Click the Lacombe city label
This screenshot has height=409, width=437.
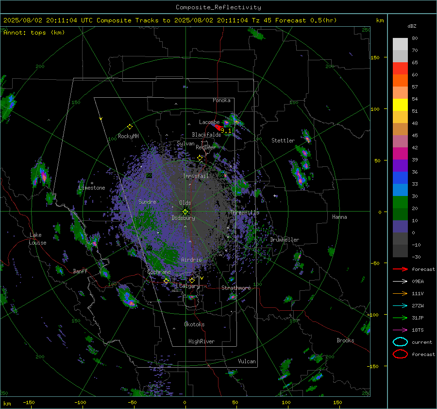pyautogui.click(x=209, y=122)
